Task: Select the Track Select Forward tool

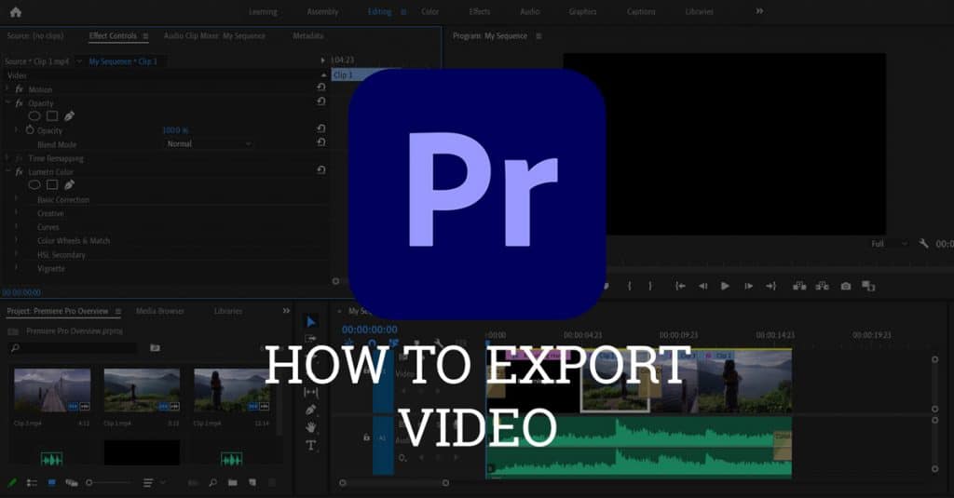Action: 311,338
